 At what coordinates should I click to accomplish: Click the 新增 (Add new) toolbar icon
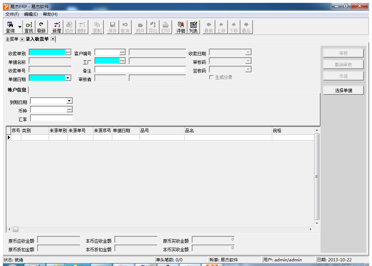click(x=57, y=27)
